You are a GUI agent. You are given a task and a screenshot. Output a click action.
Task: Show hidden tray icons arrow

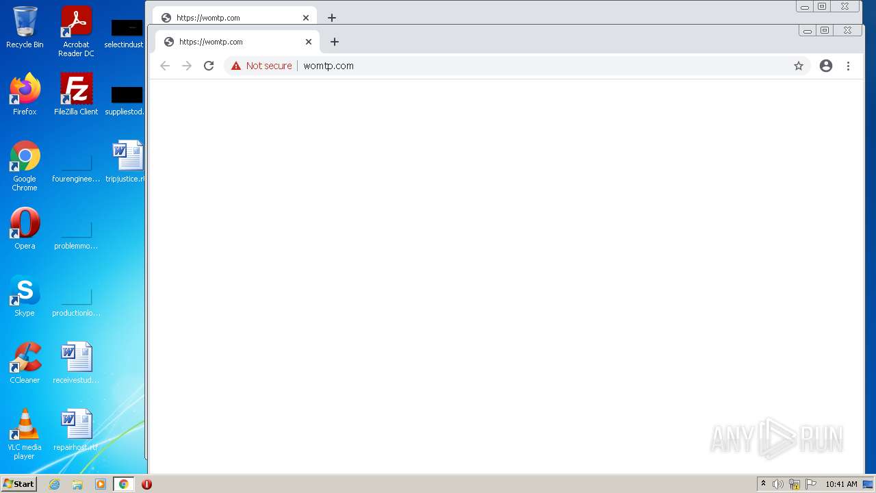763,484
